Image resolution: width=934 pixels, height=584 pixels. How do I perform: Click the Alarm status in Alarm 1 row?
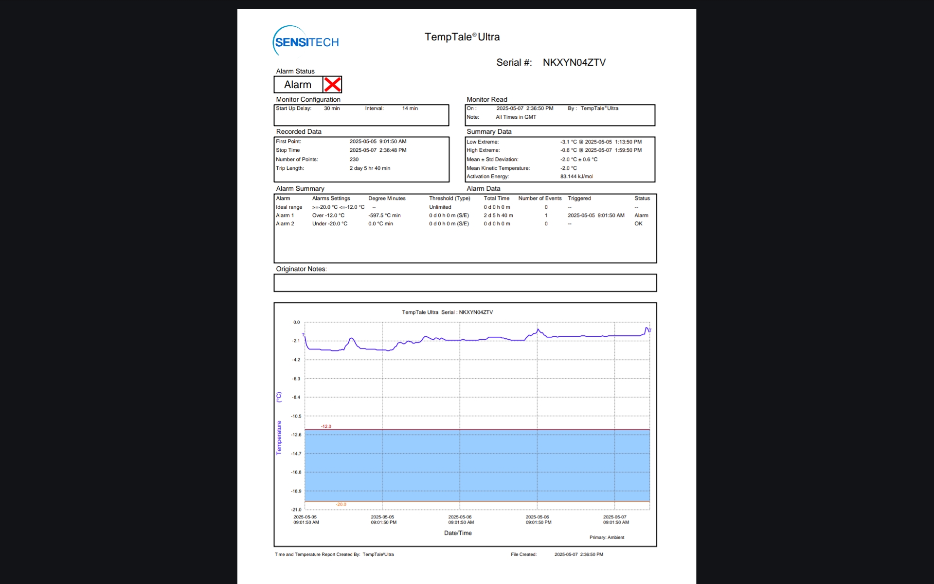point(641,216)
